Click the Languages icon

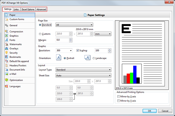pos(7,86)
